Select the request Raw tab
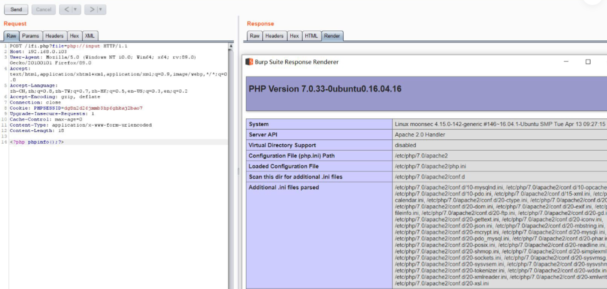 [x=11, y=36]
